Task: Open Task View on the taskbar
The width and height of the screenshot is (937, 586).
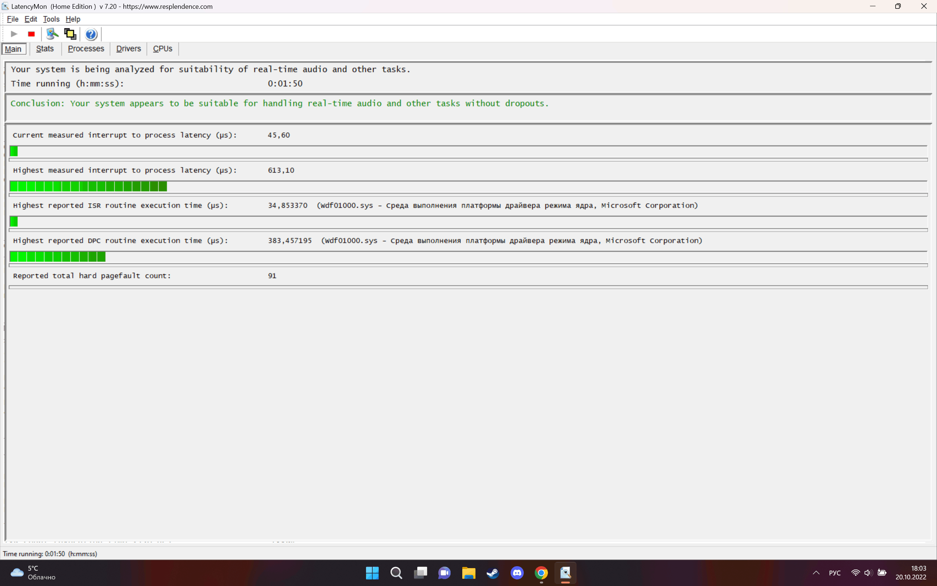Action: [x=421, y=573]
